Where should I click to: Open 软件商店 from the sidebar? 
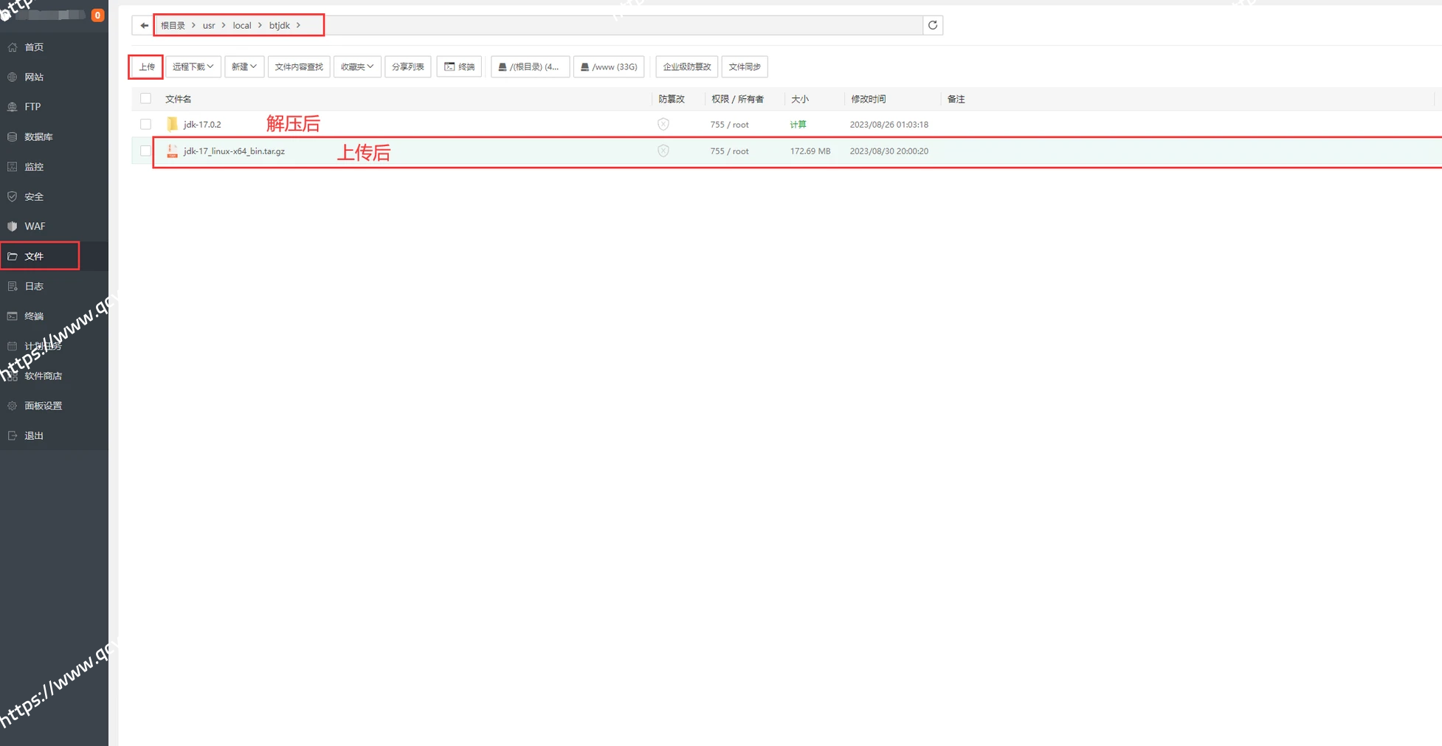point(43,376)
